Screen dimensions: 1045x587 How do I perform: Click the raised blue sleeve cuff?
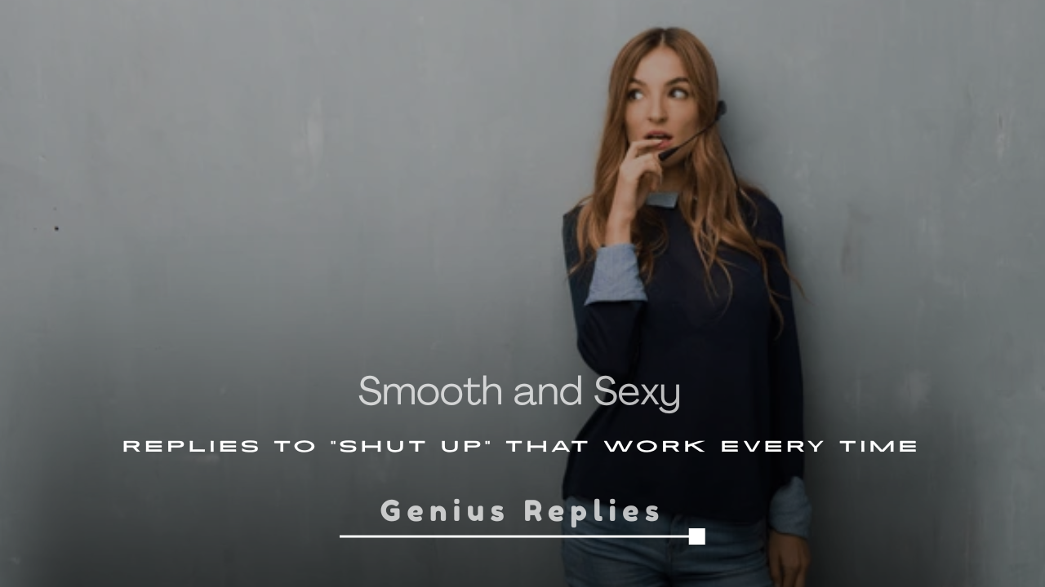coord(614,275)
